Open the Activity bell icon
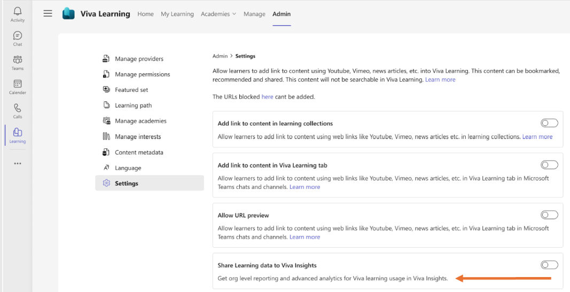 18,11
